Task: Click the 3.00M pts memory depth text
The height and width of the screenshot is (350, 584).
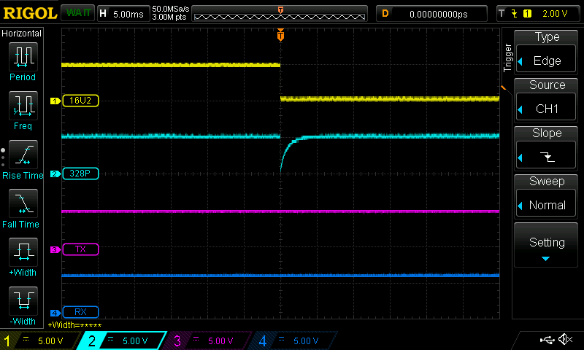Action: [x=169, y=17]
